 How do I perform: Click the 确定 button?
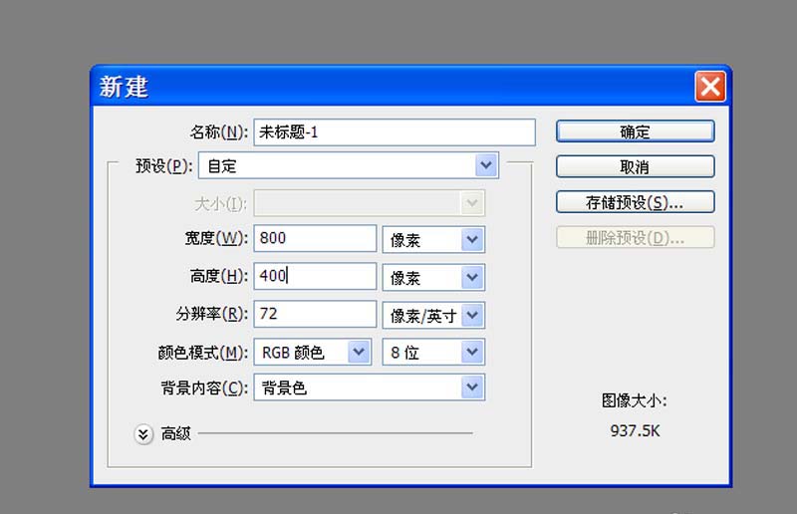coord(635,131)
